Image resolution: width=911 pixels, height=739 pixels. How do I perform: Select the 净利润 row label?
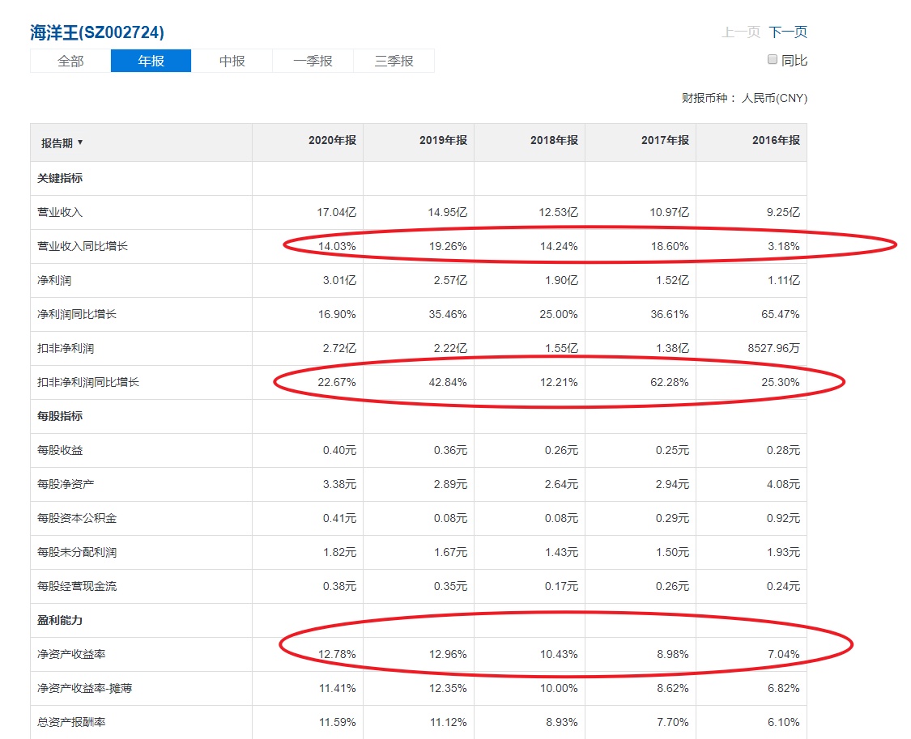54,280
